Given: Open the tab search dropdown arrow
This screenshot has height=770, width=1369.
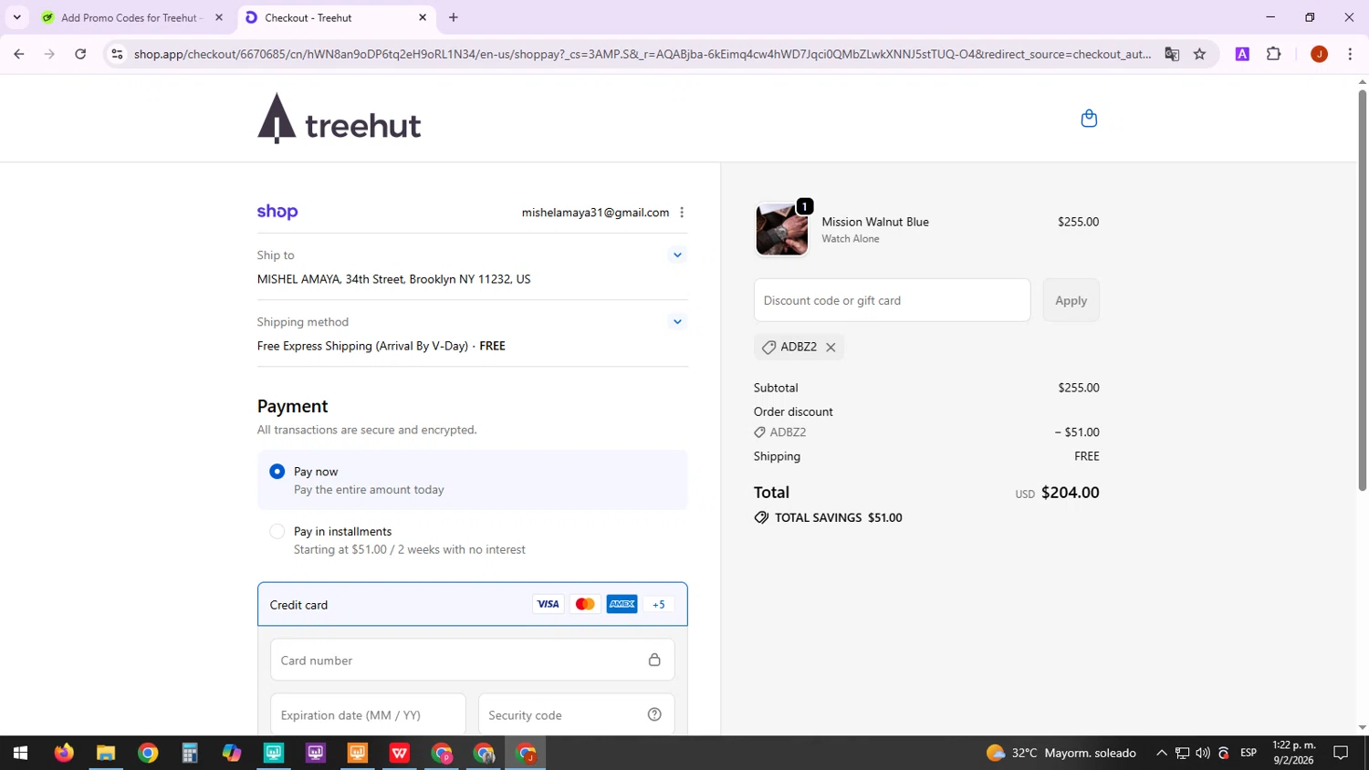Looking at the screenshot, I should click(x=16, y=17).
